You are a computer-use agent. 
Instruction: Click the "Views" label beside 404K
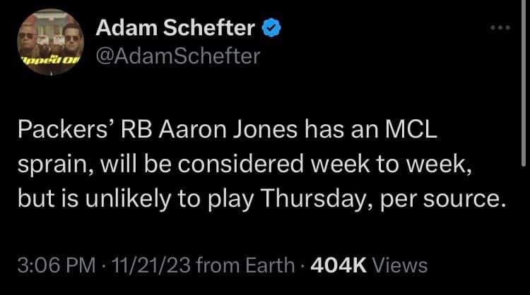[399, 265]
